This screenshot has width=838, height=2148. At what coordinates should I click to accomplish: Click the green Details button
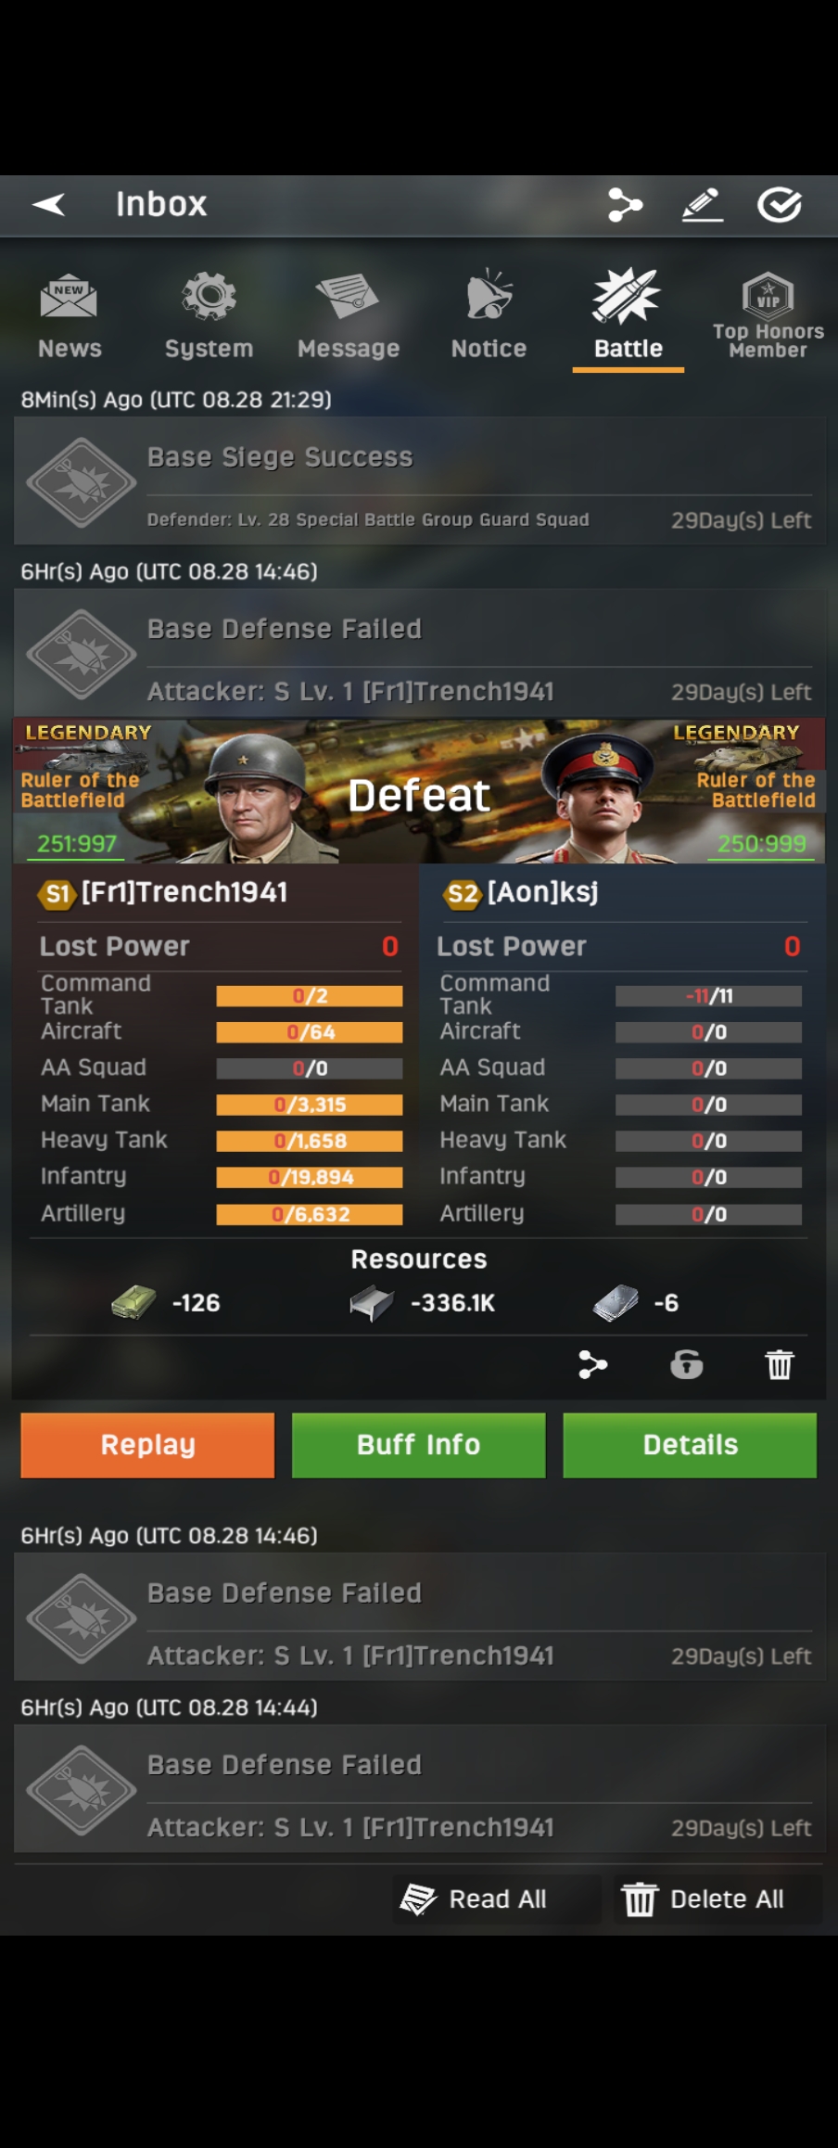click(x=690, y=1445)
